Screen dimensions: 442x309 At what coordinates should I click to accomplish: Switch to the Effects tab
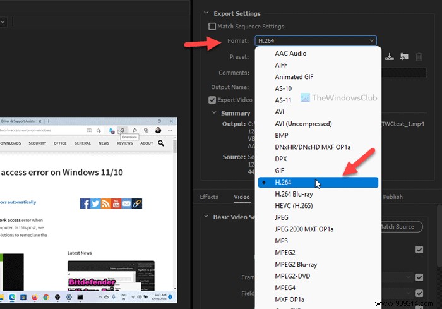click(209, 197)
